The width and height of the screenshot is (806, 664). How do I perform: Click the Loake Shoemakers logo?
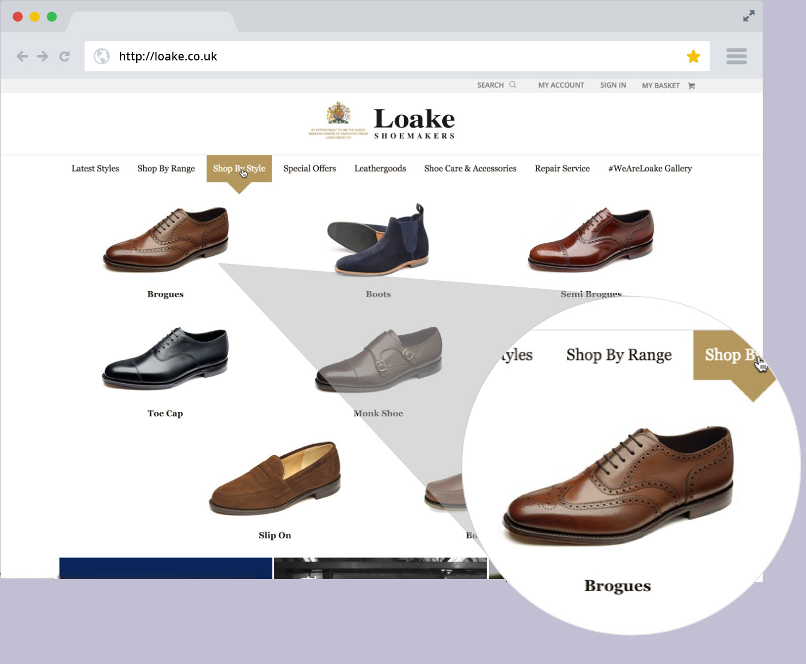coord(414,123)
